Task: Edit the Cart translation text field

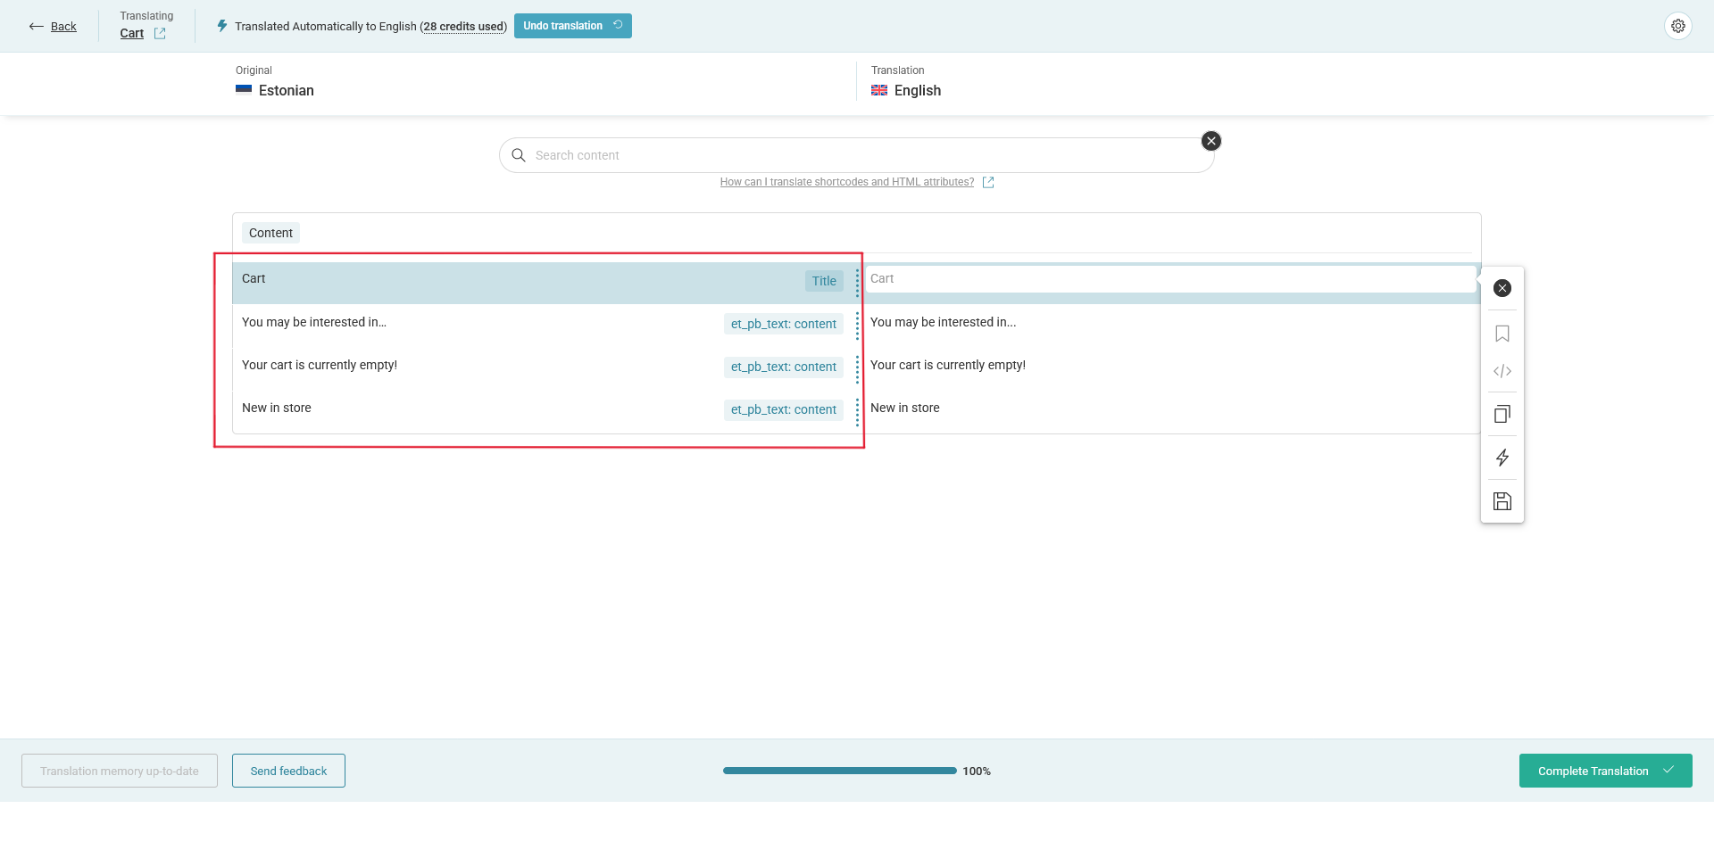Action: pos(1169,279)
